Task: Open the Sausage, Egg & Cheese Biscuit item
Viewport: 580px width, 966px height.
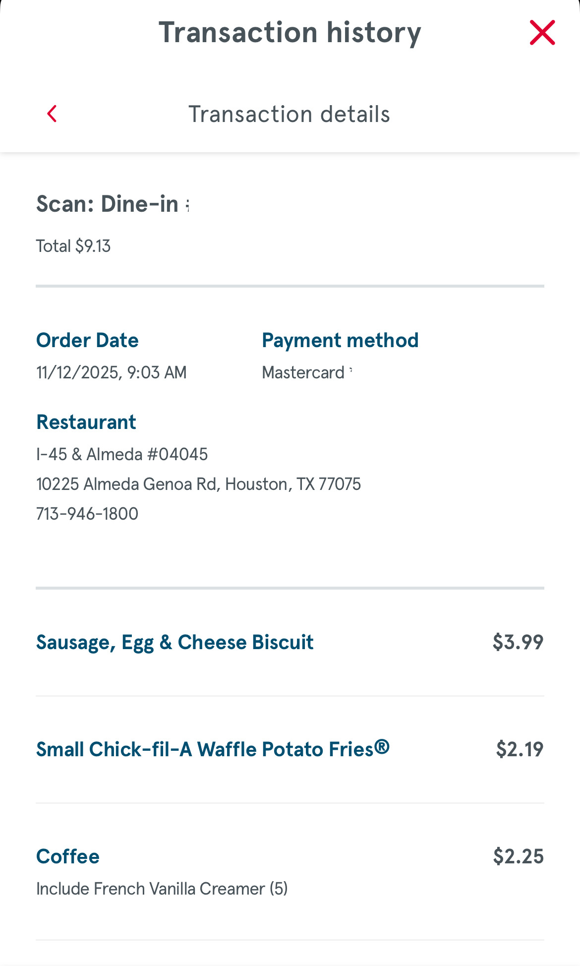Action: pos(174,643)
